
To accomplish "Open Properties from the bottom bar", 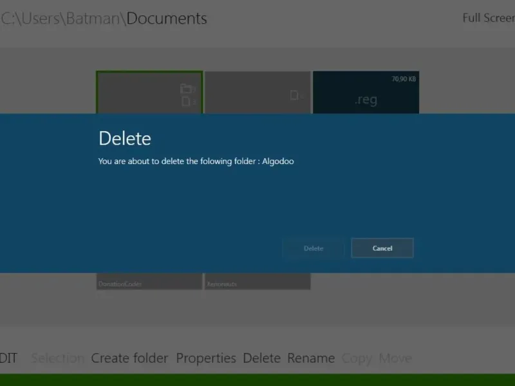I will tap(206, 358).
